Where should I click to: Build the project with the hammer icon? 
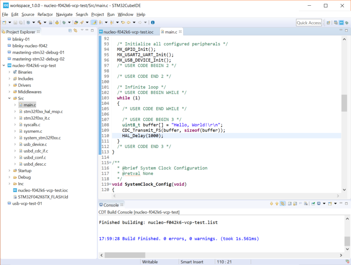click(39, 22)
